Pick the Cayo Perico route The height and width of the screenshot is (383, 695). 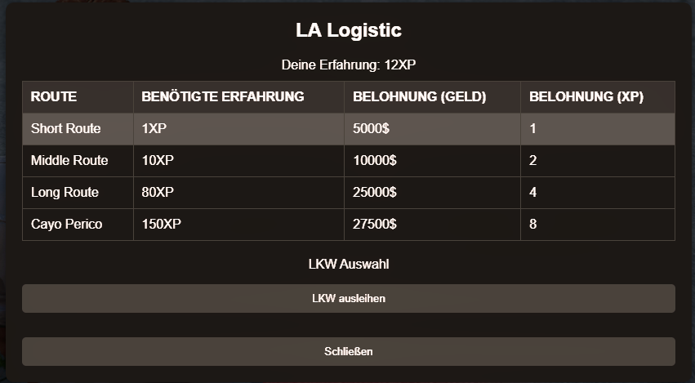[x=67, y=225]
